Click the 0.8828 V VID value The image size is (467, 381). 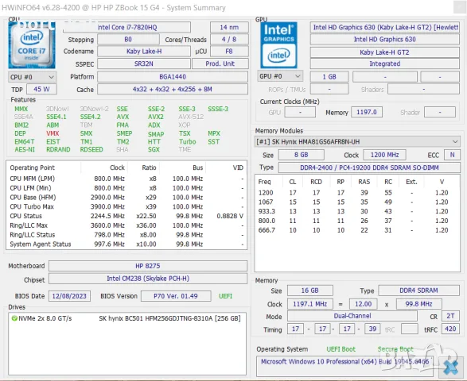point(230,216)
